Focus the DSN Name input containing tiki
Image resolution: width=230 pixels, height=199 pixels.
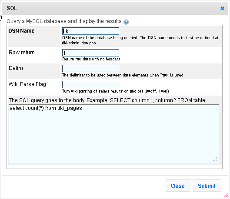90,31
